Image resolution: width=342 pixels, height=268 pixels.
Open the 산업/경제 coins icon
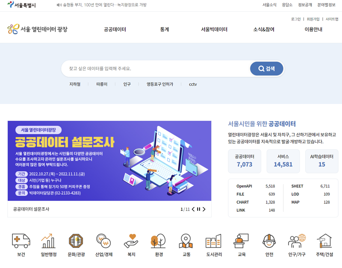(x=103, y=241)
